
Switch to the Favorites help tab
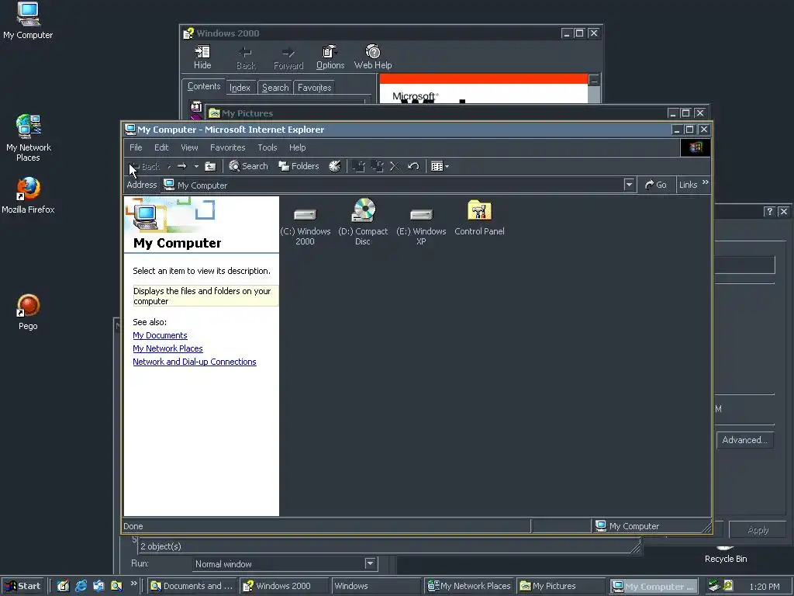[x=314, y=88]
